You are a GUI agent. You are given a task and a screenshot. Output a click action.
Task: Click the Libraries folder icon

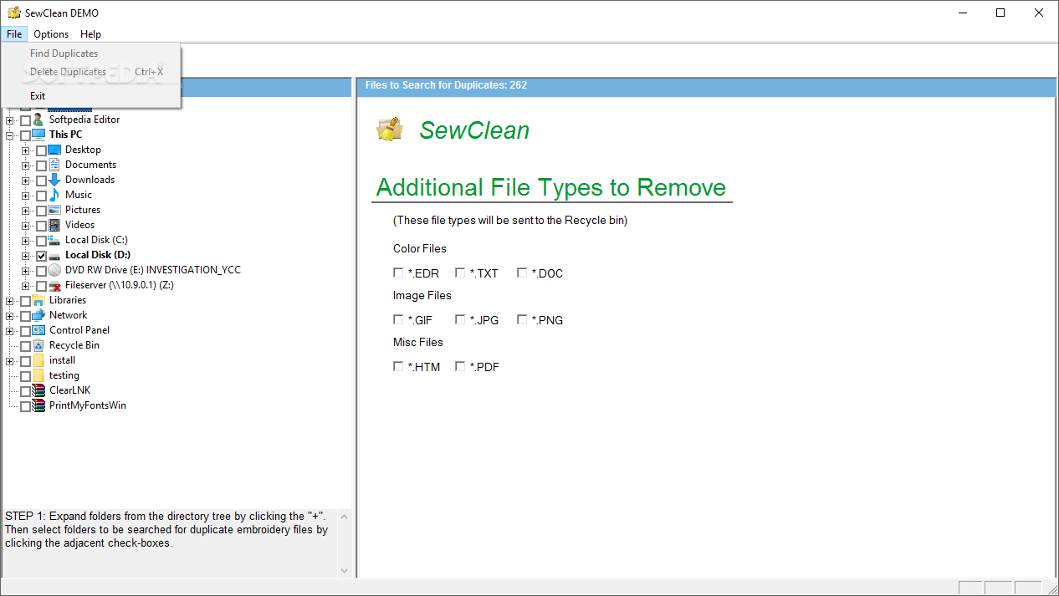(x=38, y=300)
